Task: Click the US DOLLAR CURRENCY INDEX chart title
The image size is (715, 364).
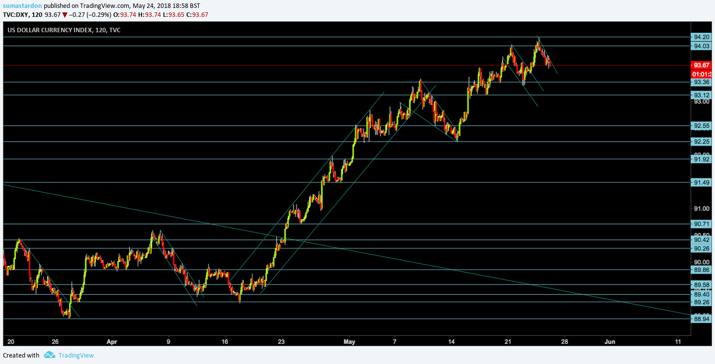Action: [x=64, y=30]
